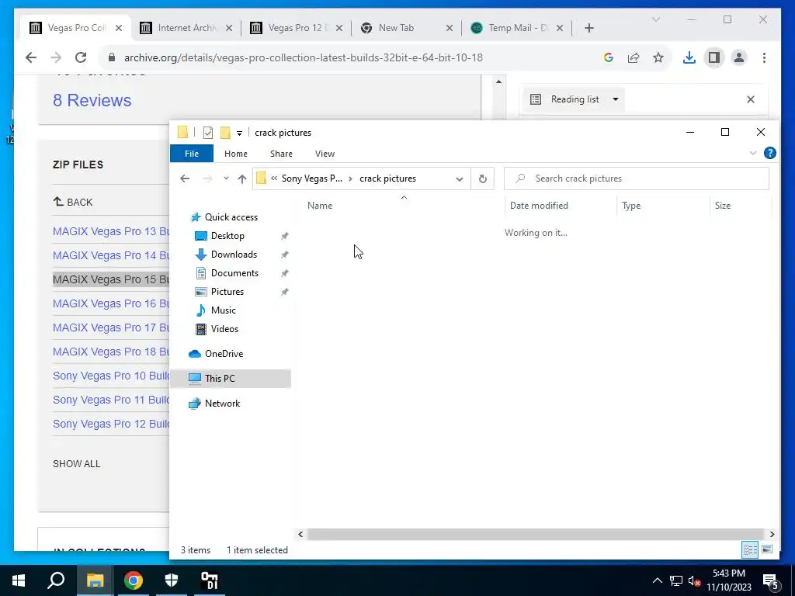Click BACK in zip files list
The width and height of the screenshot is (795, 596).
(73, 202)
